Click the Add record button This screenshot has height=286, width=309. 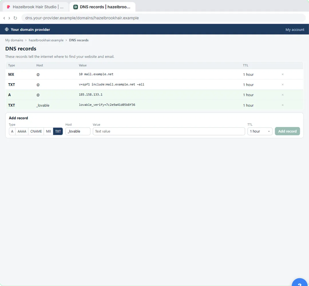(287, 131)
